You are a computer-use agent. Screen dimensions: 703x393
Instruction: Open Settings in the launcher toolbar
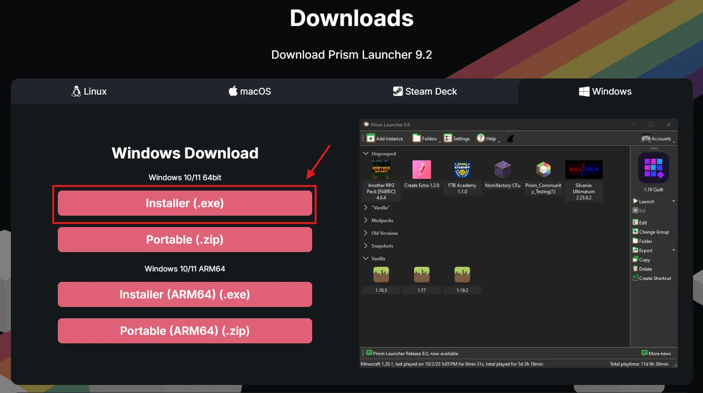coord(457,139)
